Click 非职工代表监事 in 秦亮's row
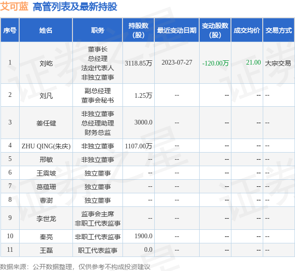The image size is (295, 271). pyautogui.click(x=97, y=237)
